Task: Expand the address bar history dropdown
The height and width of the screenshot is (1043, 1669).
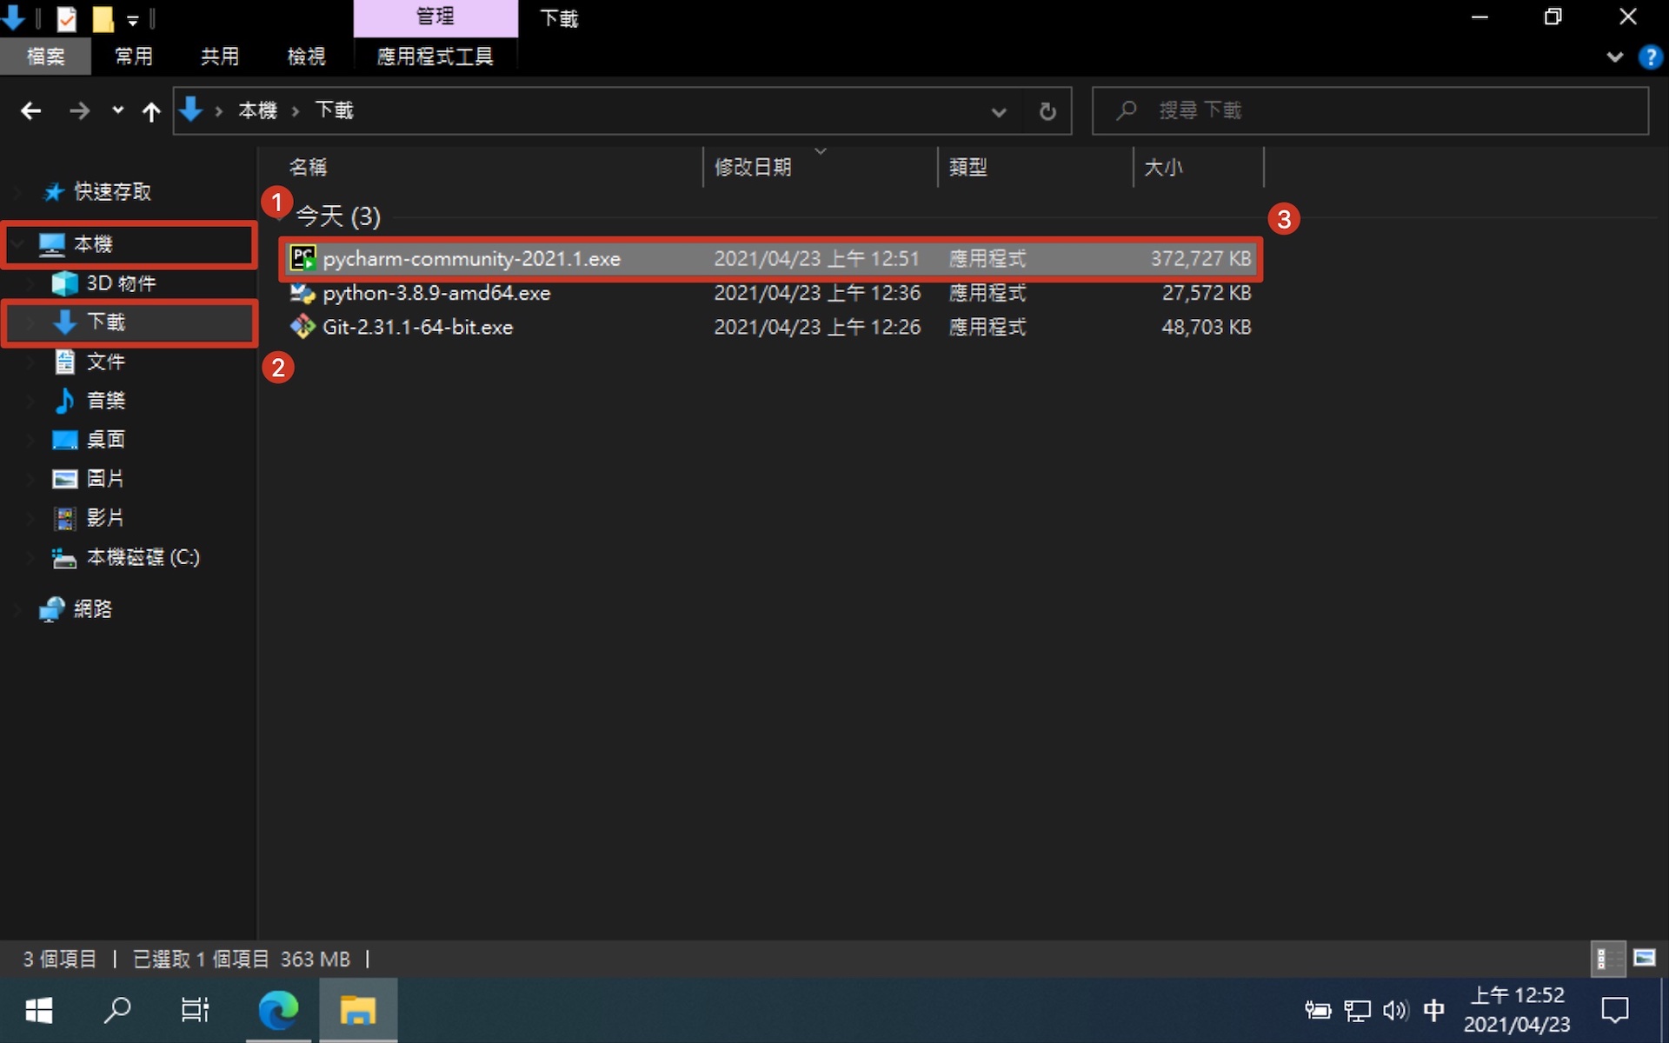Action: click(999, 111)
